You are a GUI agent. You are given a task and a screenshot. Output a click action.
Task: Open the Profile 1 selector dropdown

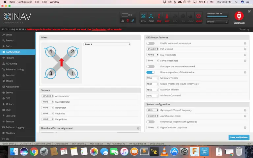click(217, 22)
